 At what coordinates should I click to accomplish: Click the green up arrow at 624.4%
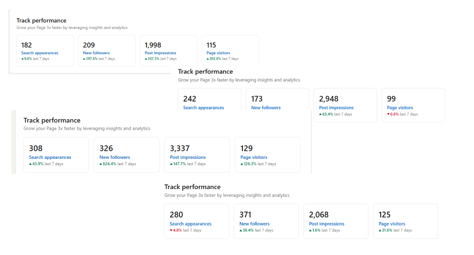pyautogui.click(x=101, y=164)
